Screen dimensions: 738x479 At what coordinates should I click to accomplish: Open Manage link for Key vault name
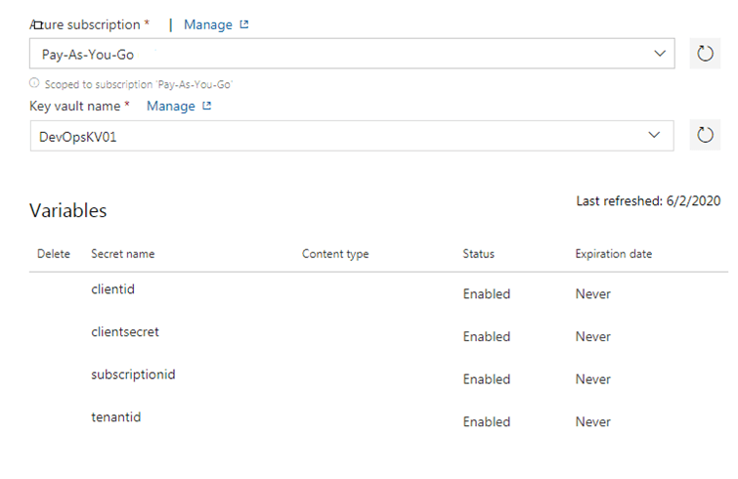tap(171, 106)
